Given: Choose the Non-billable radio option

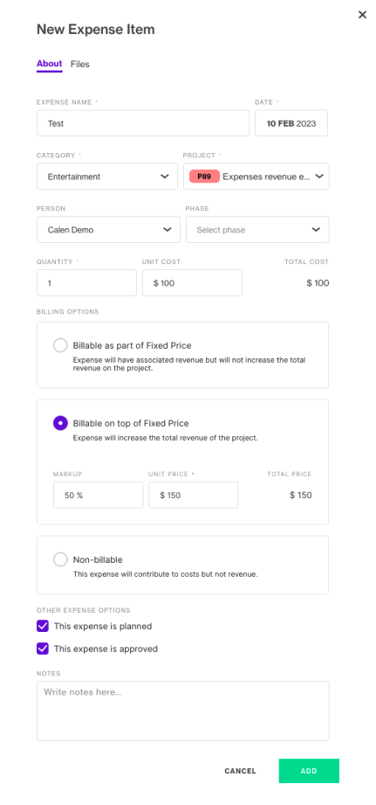Looking at the screenshot, I should [x=60, y=559].
